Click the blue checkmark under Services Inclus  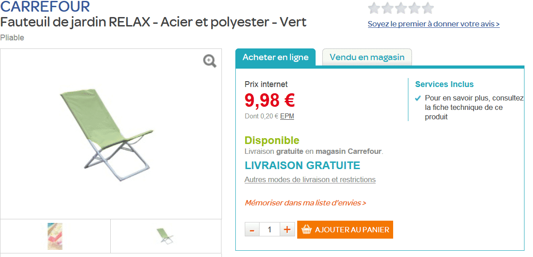point(418,98)
